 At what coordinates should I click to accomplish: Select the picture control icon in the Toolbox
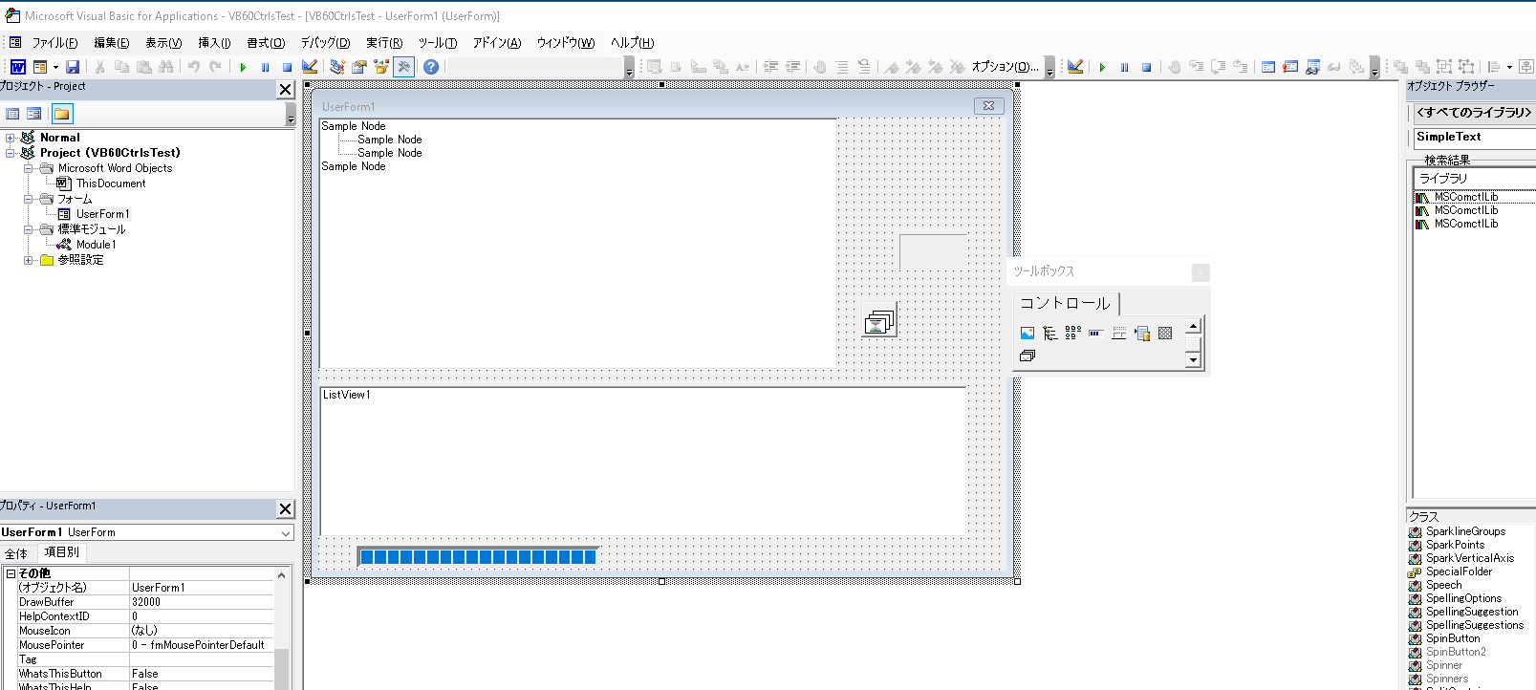1028,333
